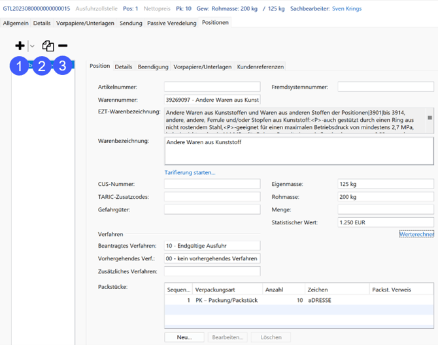This screenshot has height=345, width=438.
Task: Open inner Vorpapiere/Unterlagen tab
Action: click(x=203, y=67)
